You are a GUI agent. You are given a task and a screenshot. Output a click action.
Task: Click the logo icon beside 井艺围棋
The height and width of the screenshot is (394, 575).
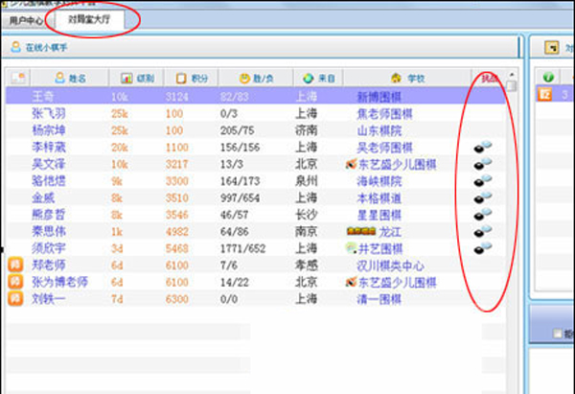(351, 248)
